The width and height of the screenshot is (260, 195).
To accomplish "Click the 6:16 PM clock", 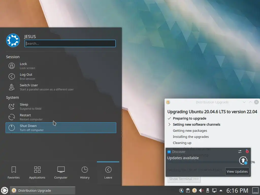I will 237,190.
